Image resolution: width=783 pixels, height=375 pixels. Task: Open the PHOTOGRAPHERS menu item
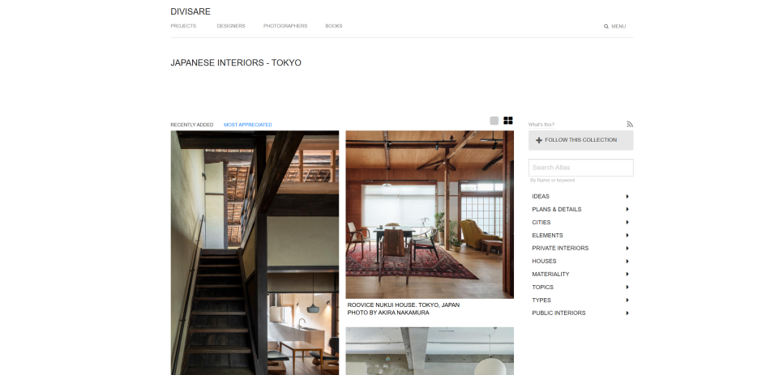click(x=285, y=26)
